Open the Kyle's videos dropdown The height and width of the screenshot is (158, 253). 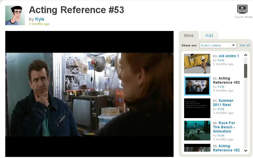click(x=218, y=45)
